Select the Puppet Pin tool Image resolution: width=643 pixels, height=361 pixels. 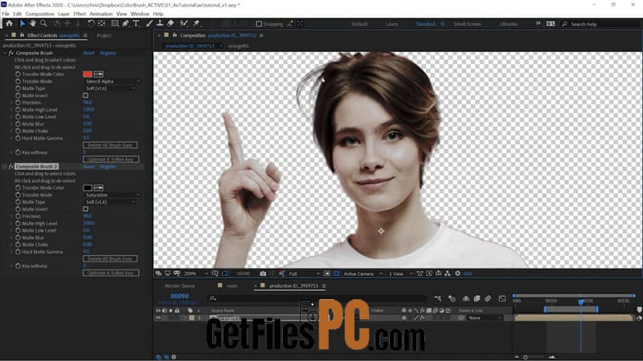pyautogui.click(x=196, y=23)
